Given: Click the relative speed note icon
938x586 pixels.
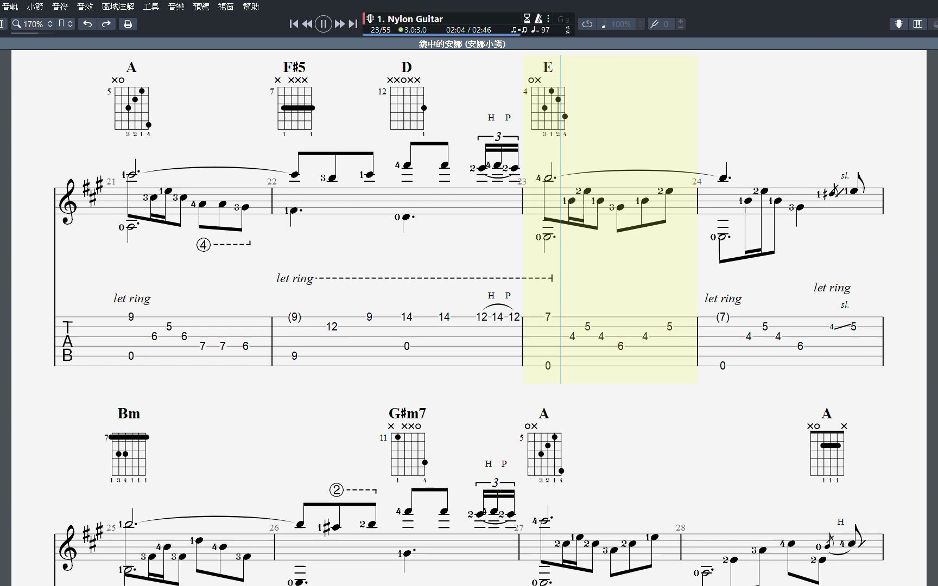Looking at the screenshot, I should (604, 24).
